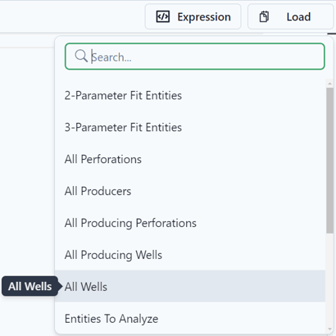Click the Load clipboard icon
336x336 pixels.
pos(264,16)
